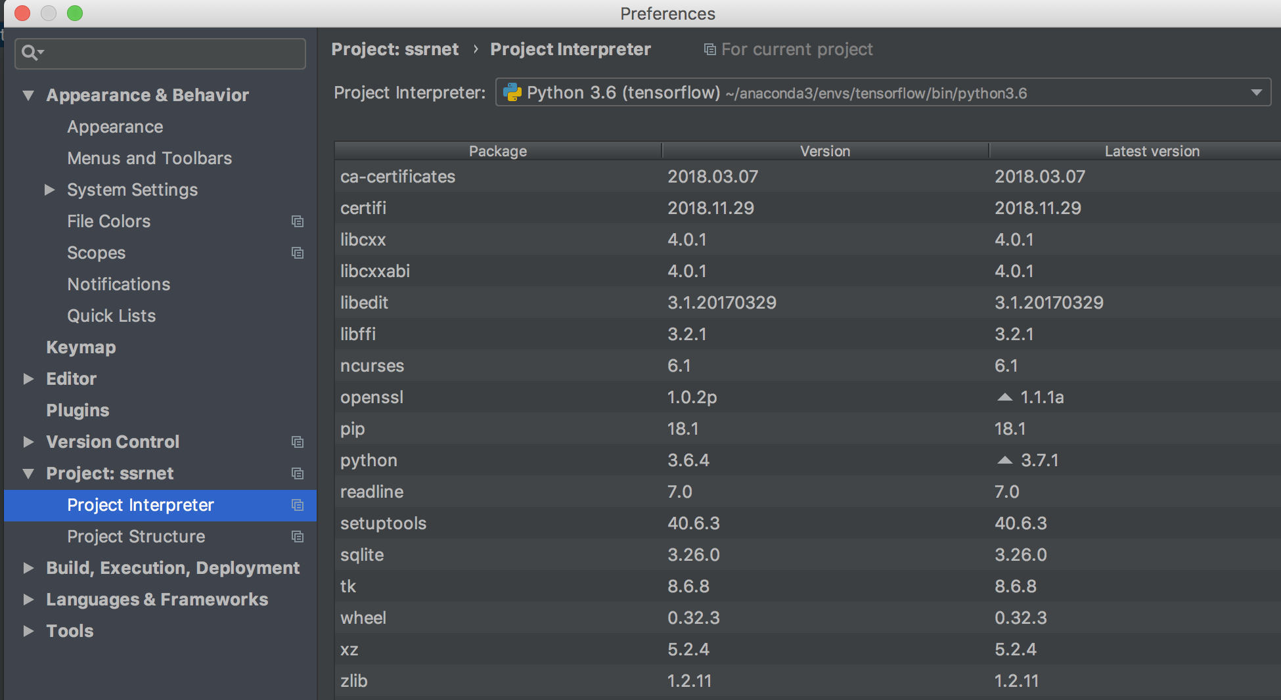Click the per-project icon beside Project: ssrnet
This screenshot has height=700, width=1281.
point(298,473)
